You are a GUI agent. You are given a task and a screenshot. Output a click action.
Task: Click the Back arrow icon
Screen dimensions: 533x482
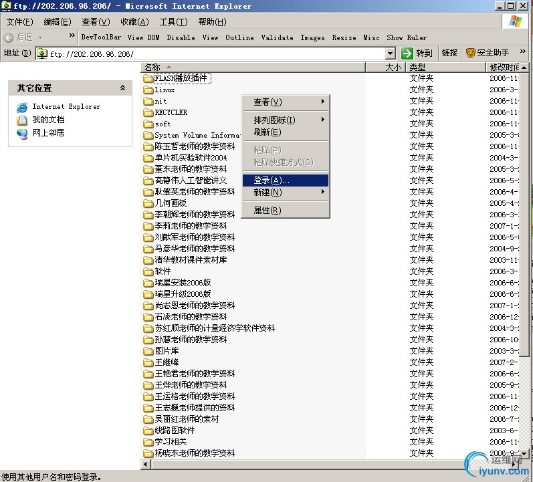(x=9, y=37)
